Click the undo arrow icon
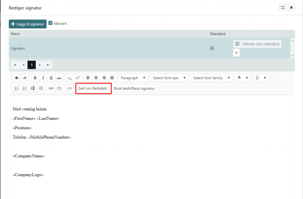This screenshot has height=199, width=303. (x=17, y=78)
